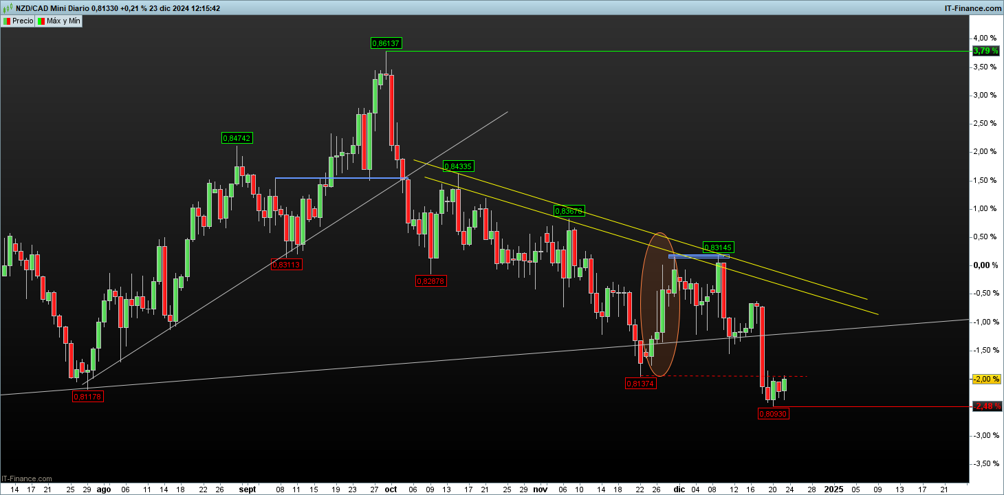Screen dimensions: 1004x495
Task: Select the 0,84742 high price label
Action: click(237, 138)
